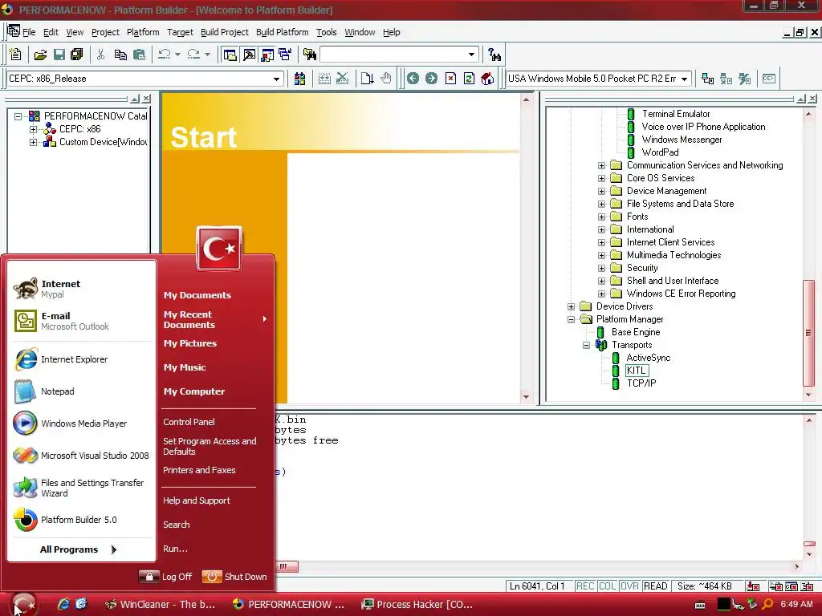Open All Programs list

79,549
